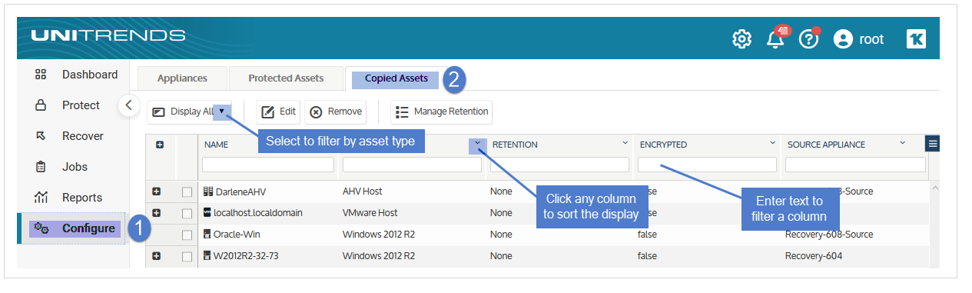Sort by the NAME column header
972x293 pixels.
point(217,145)
